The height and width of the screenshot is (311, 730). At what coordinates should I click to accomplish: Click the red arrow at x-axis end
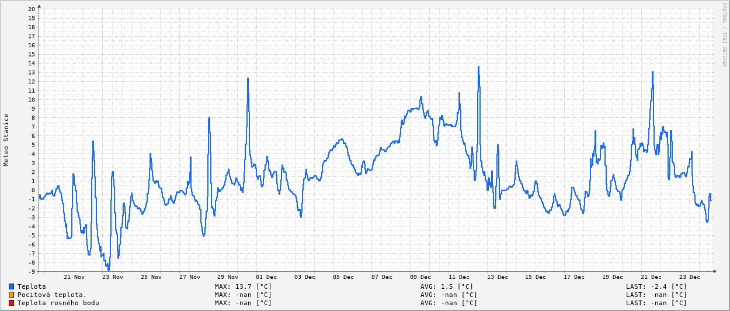(714, 271)
